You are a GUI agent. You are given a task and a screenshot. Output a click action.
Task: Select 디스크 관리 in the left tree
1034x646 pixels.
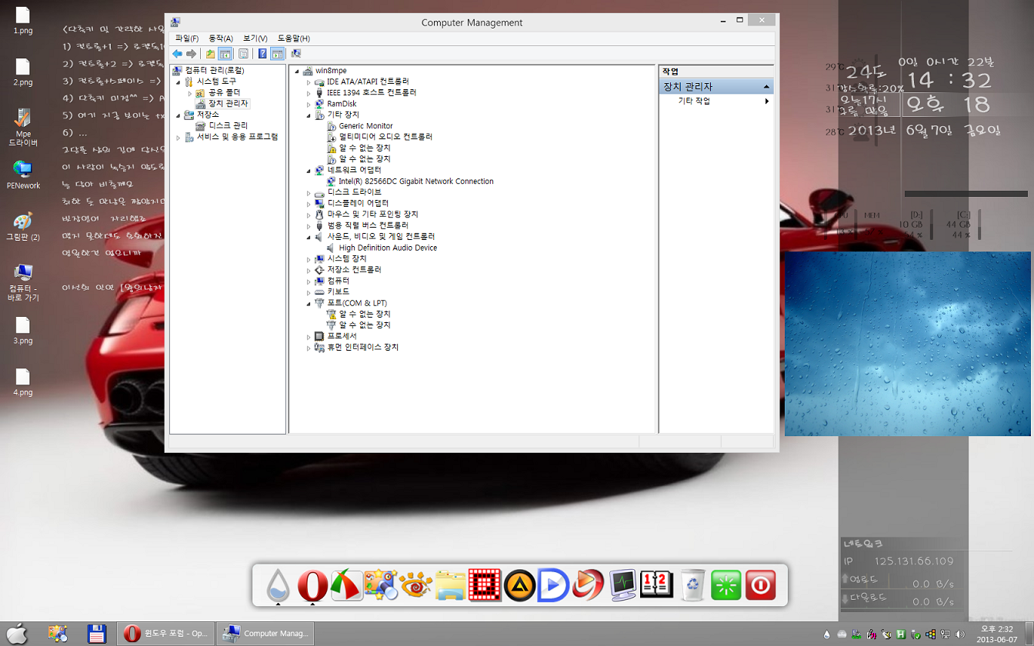pos(228,125)
